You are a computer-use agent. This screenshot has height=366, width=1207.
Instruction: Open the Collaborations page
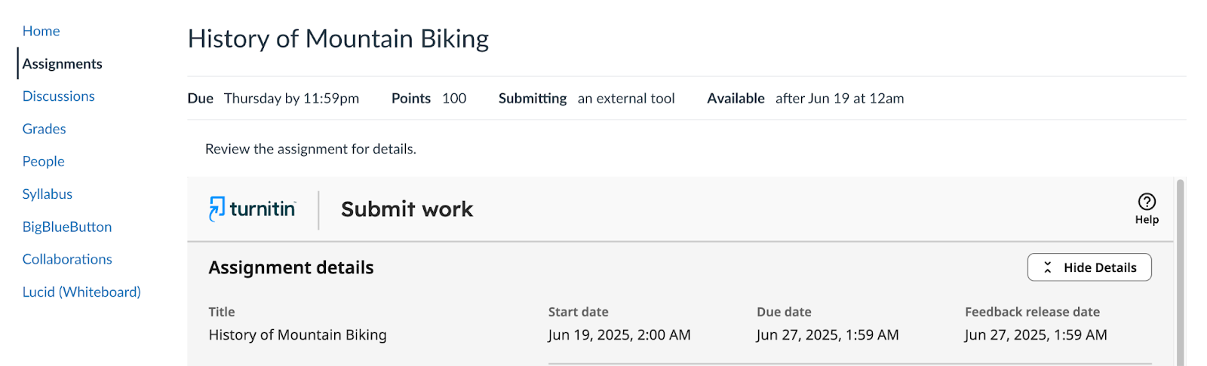click(66, 259)
